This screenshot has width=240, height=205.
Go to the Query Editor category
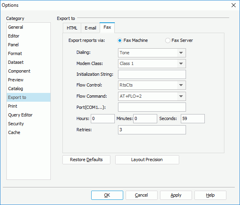click(20, 115)
